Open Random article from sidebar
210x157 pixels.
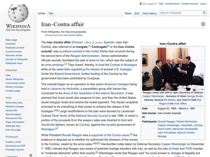14,55
